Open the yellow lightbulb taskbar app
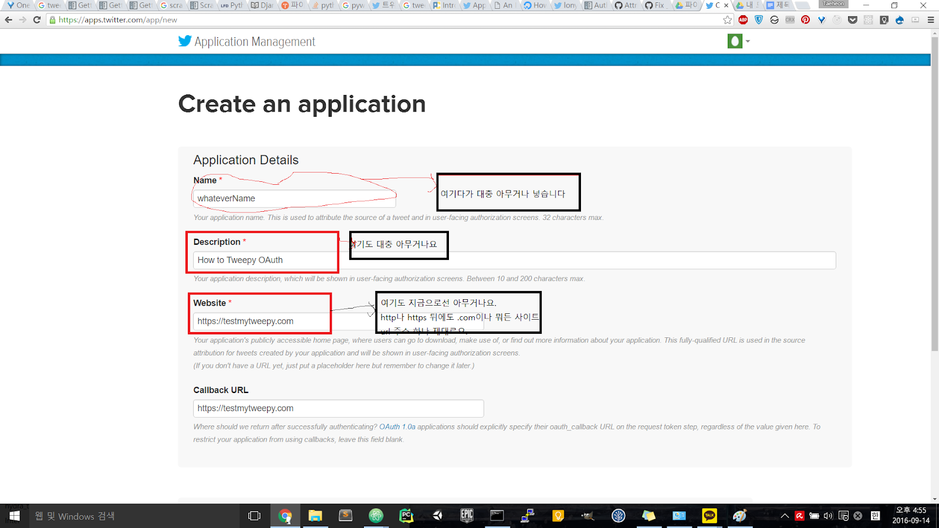This screenshot has height=528, width=939. pyautogui.click(x=558, y=516)
